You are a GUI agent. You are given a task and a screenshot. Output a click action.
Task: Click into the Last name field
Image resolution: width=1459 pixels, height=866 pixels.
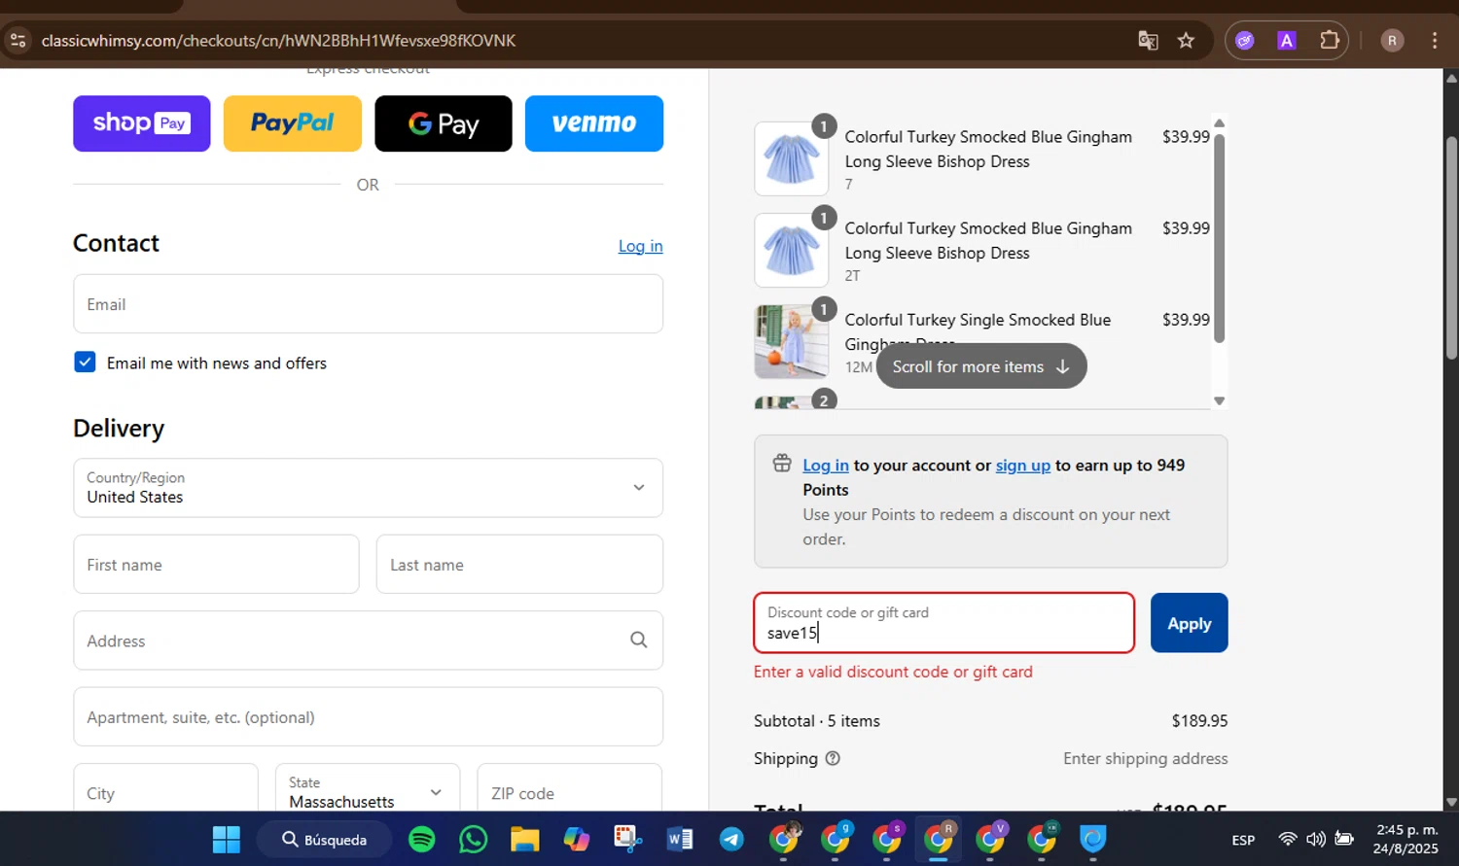pyautogui.click(x=519, y=565)
